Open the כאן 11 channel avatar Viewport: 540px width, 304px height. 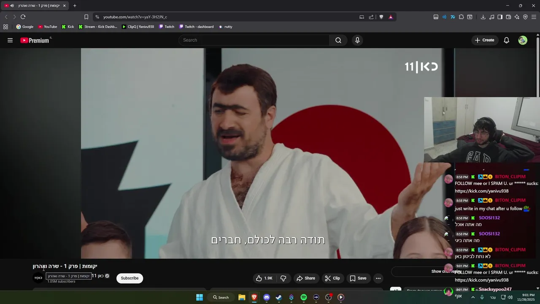[38, 278]
